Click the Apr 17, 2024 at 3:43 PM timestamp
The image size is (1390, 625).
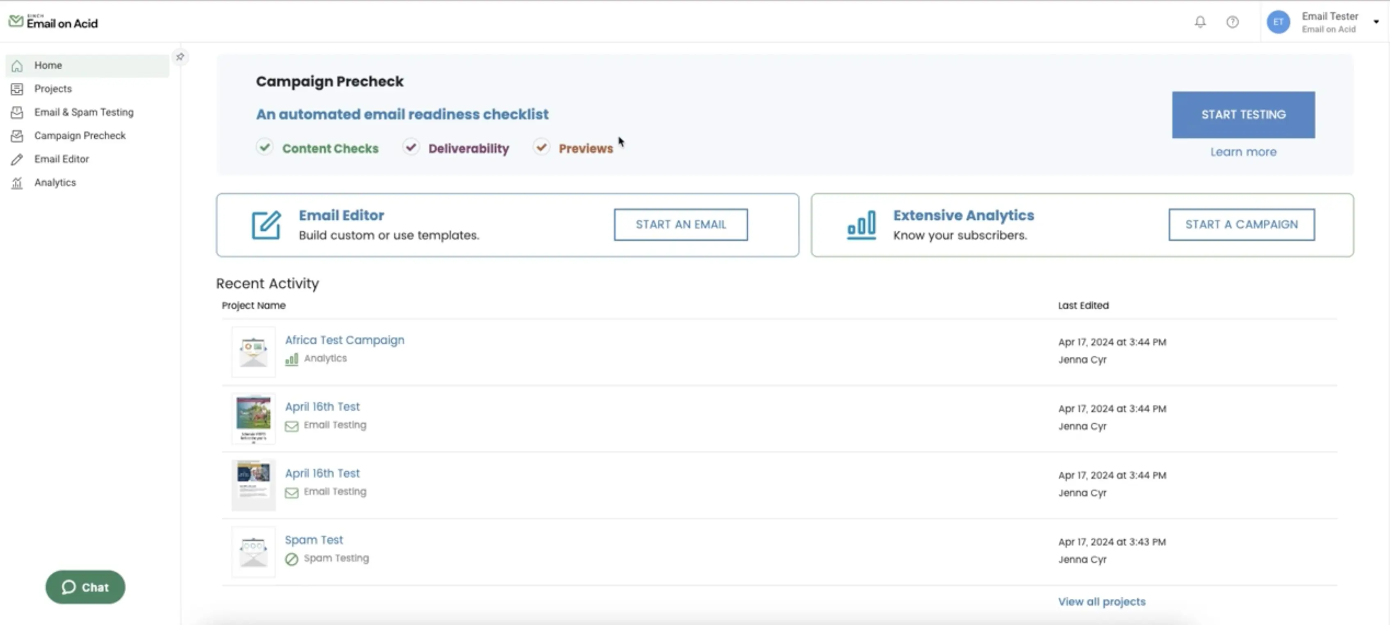click(1112, 542)
